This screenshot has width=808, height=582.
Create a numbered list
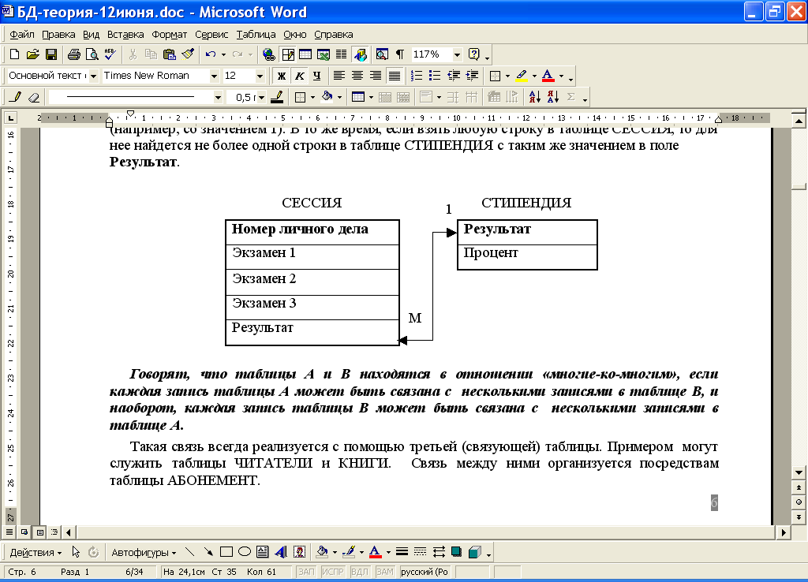tap(417, 76)
